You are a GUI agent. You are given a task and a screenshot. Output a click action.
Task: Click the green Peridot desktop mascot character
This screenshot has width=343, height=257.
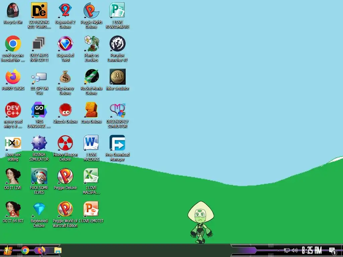(201, 222)
